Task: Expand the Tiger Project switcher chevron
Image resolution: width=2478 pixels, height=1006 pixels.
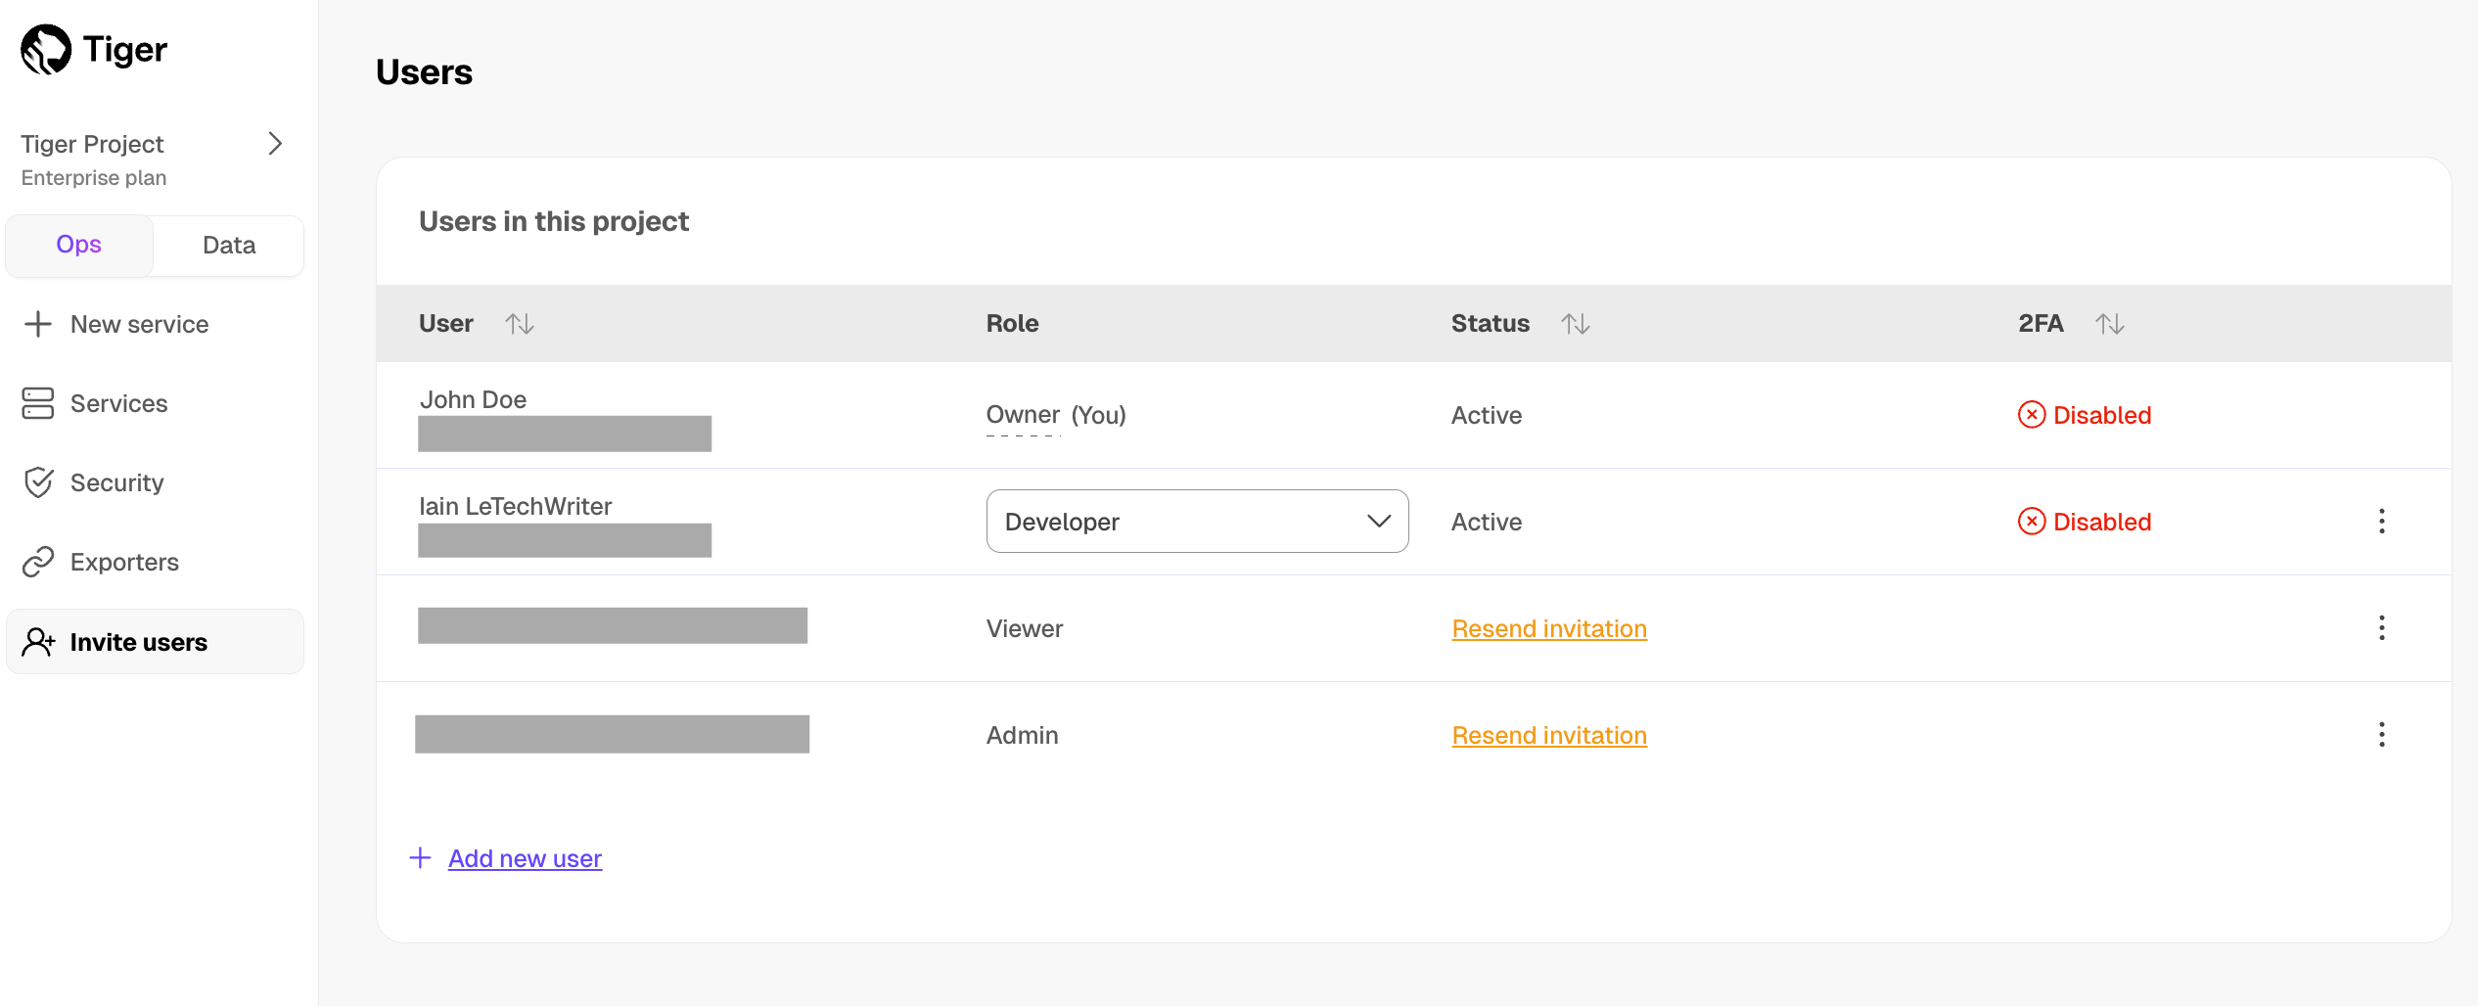Action: click(275, 144)
